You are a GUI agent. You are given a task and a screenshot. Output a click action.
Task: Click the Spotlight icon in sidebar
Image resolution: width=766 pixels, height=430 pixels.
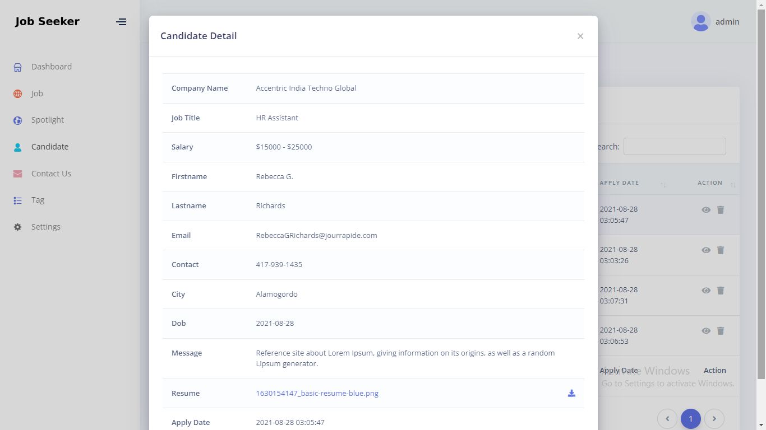pos(18,120)
